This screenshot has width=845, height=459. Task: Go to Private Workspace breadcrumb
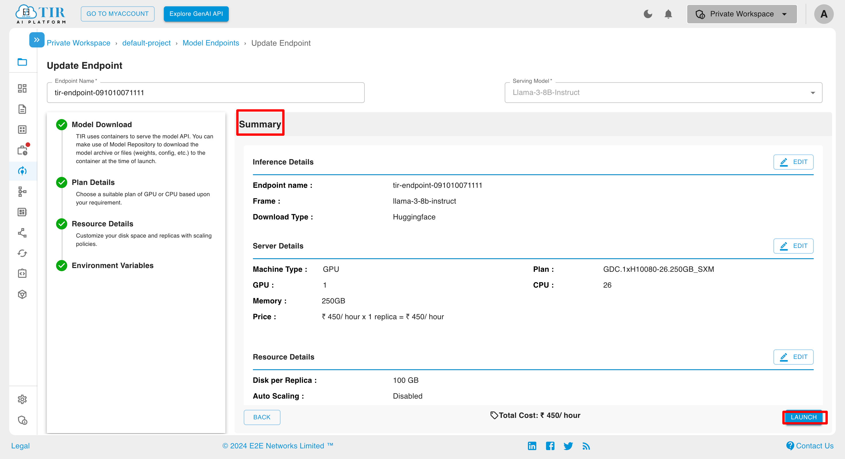(x=78, y=43)
